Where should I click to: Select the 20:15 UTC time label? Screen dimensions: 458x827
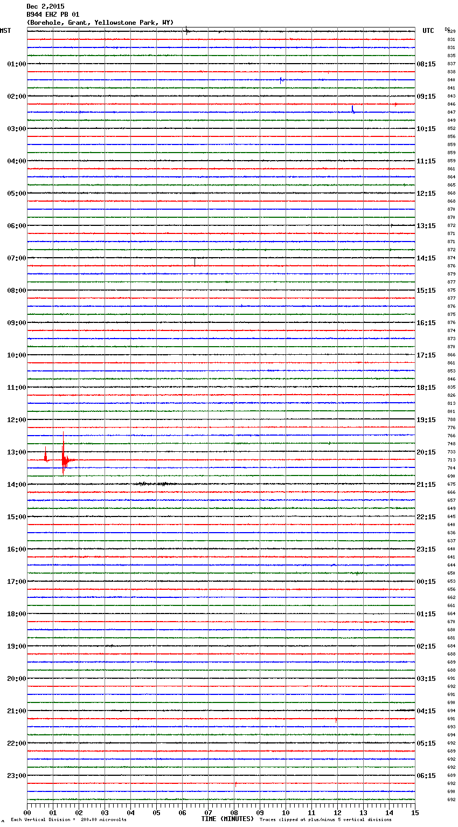pyautogui.click(x=426, y=452)
